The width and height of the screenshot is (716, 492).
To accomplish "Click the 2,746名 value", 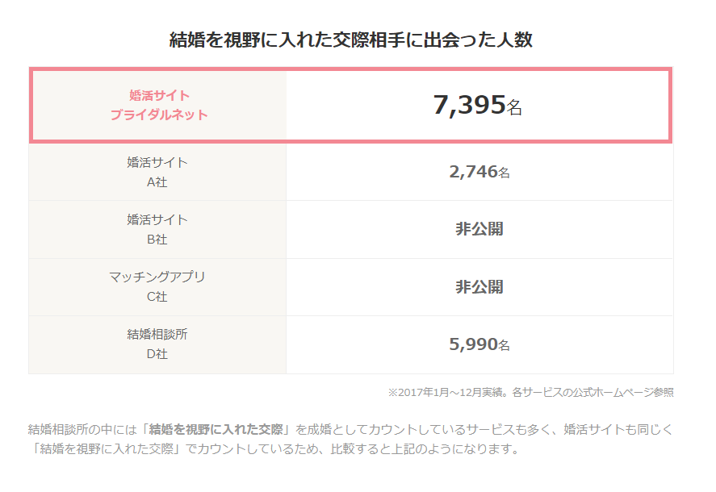I will pos(479,171).
